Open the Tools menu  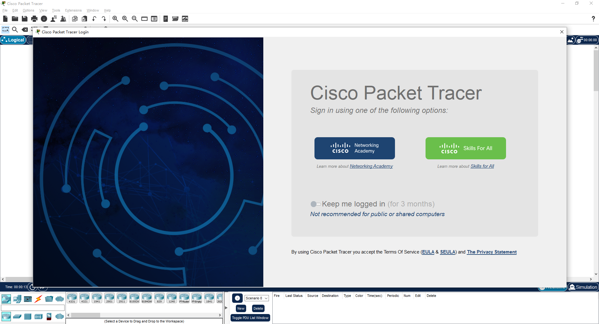click(x=56, y=10)
